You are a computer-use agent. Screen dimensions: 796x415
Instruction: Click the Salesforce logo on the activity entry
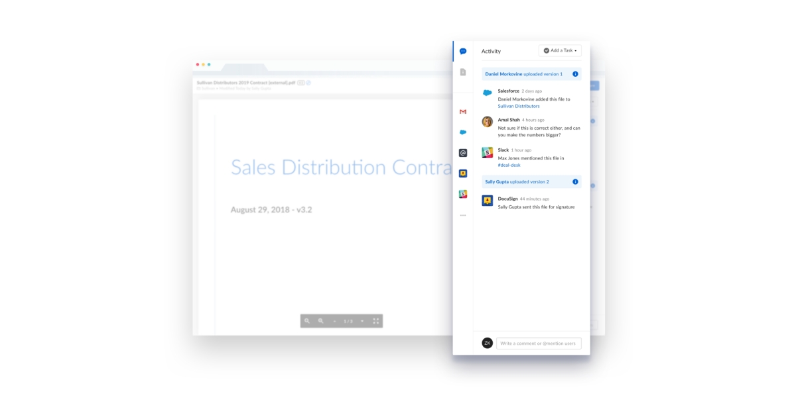pyautogui.click(x=486, y=94)
